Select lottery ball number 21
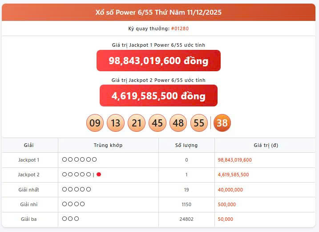This screenshot has height=232, width=319. [137, 123]
